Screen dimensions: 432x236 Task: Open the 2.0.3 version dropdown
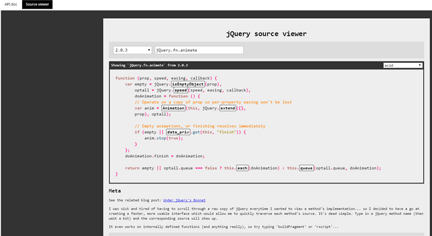point(133,50)
